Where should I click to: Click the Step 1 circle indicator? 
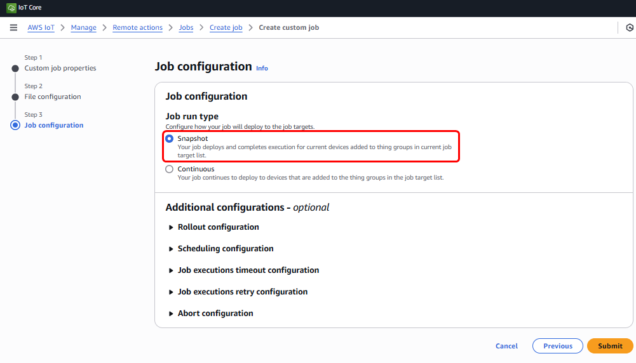point(15,69)
